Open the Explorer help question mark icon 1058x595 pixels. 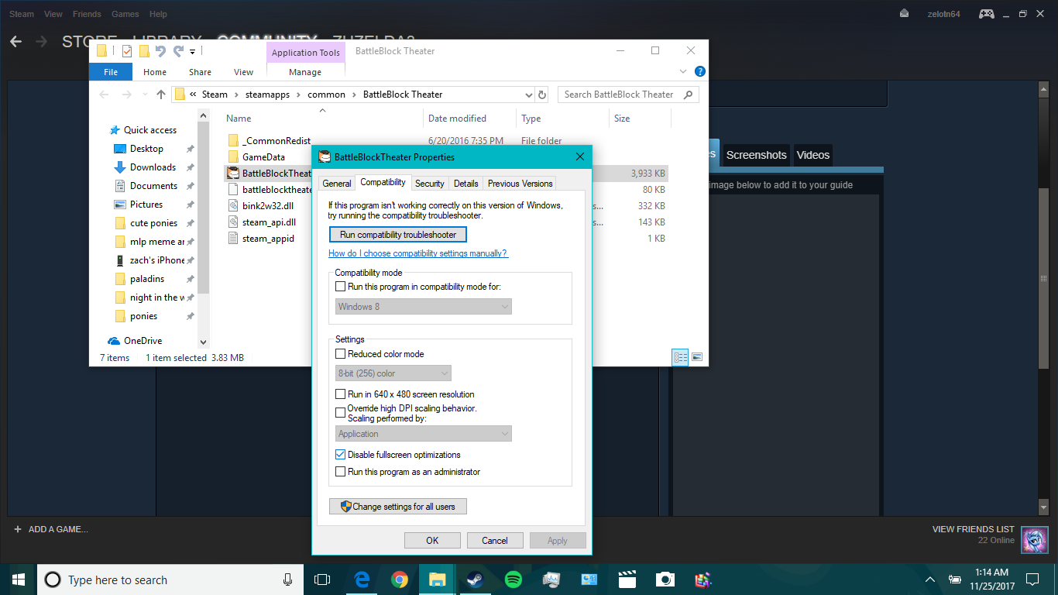699,71
